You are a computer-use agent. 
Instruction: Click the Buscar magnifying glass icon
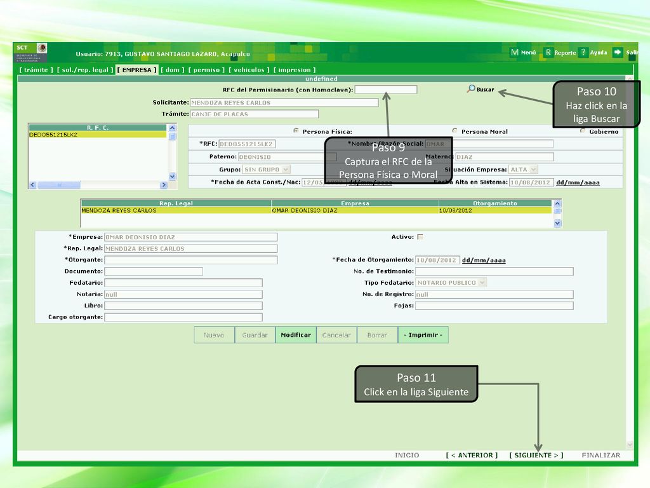coord(471,89)
